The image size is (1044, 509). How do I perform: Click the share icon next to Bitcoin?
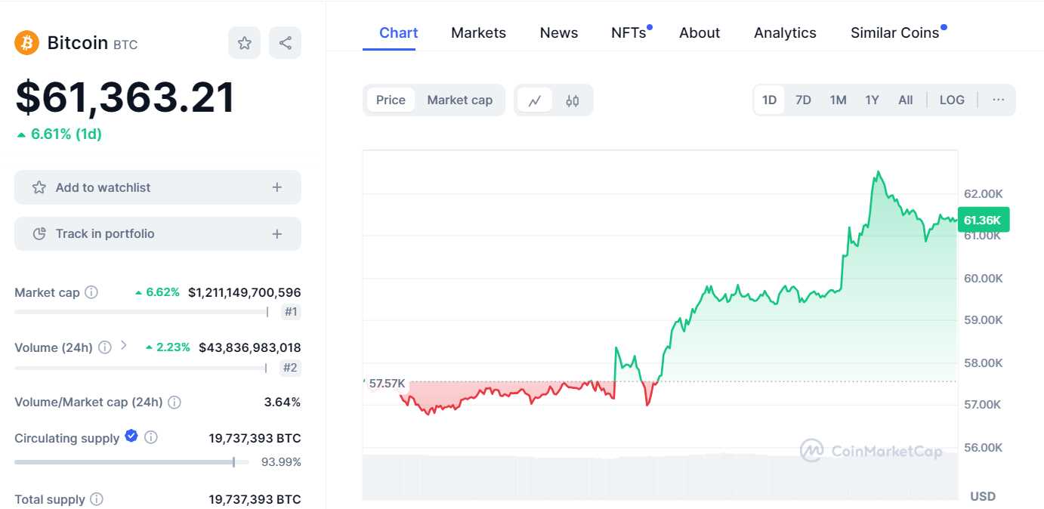click(285, 43)
